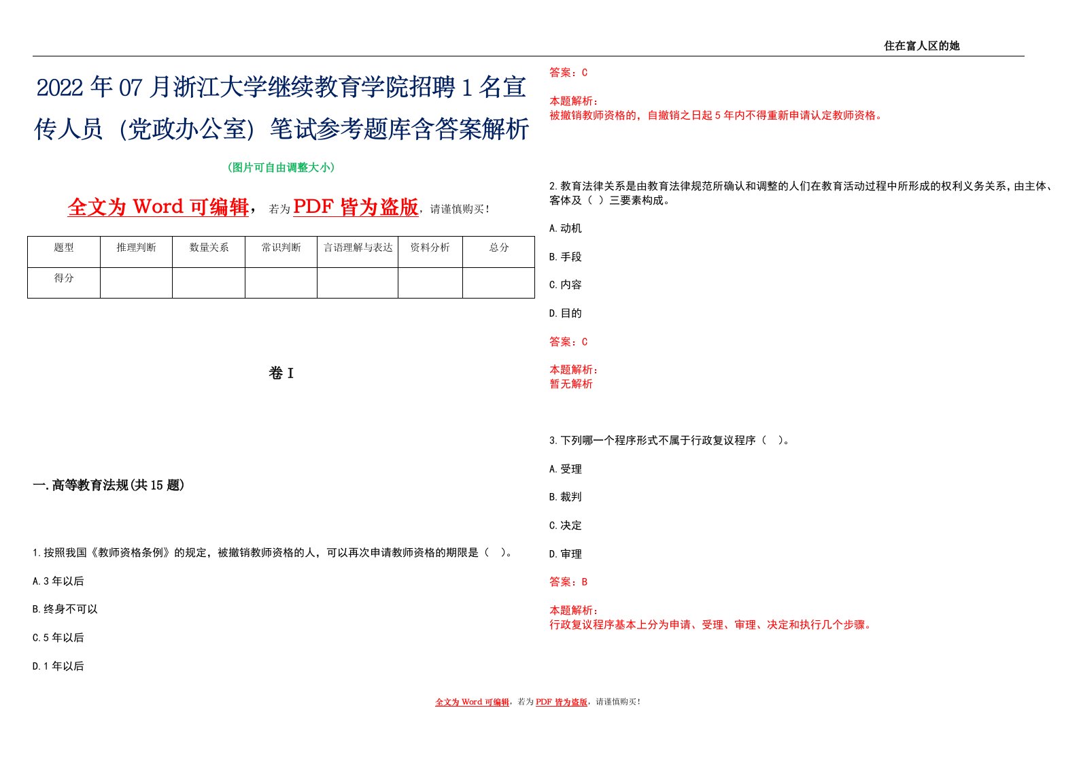Open large red PDF 皆为盗版 under title
Image resolution: width=1079 pixels, height=763 pixels.
(356, 207)
